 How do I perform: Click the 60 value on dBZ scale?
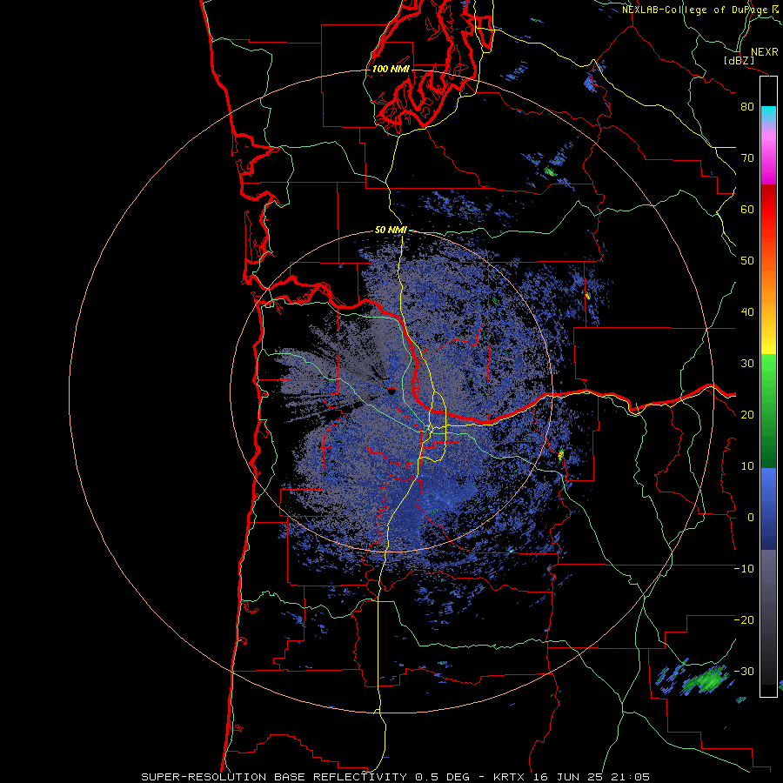coord(747,209)
